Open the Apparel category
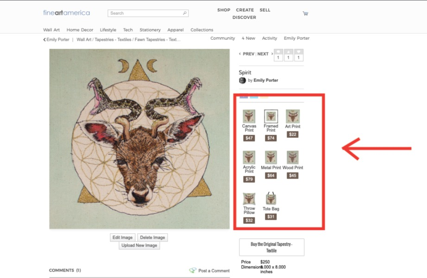The height and width of the screenshot is (278, 427). (x=176, y=30)
